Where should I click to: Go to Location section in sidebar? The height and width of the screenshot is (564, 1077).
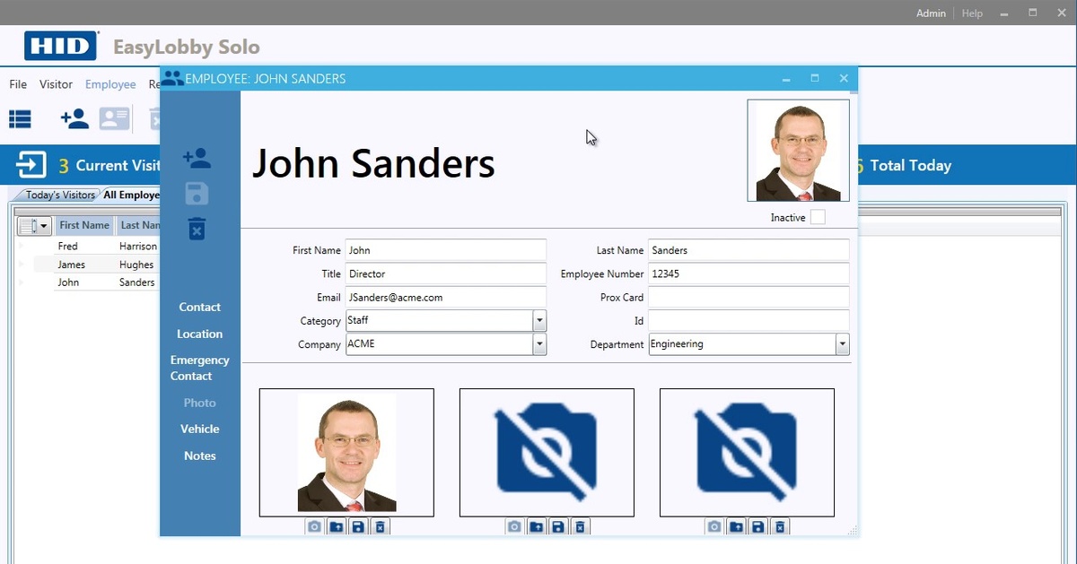[x=199, y=334]
